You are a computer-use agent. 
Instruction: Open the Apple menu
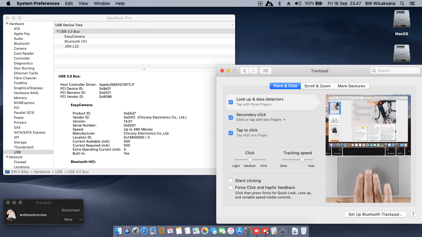[x=8, y=3]
